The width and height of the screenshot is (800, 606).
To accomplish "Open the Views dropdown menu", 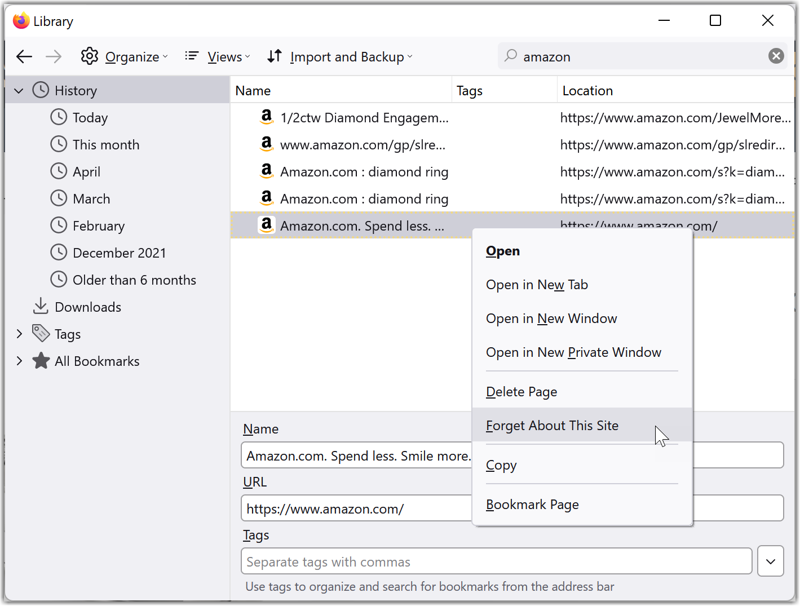I will [x=218, y=56].
